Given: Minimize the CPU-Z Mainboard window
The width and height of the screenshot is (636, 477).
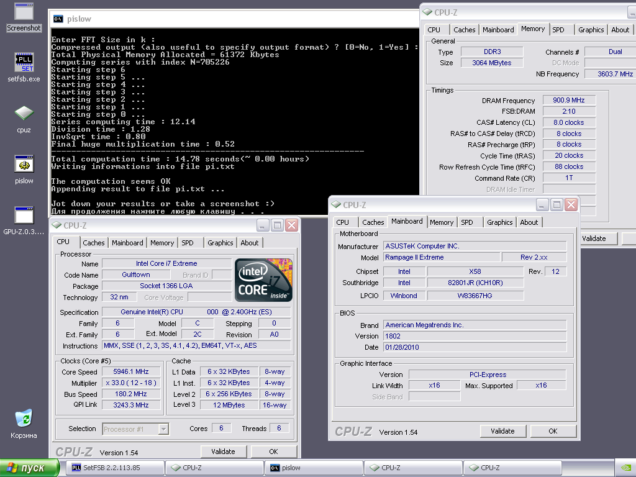Looking at the screenshot, I should click(542, 205).
